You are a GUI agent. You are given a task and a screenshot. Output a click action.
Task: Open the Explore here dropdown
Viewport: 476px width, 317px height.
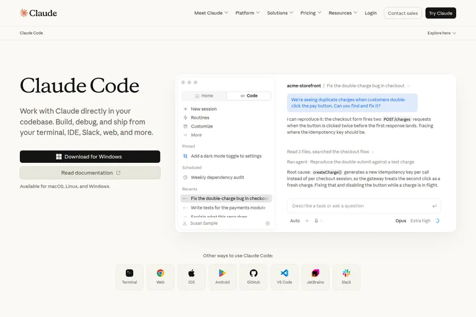click(442, 33)
